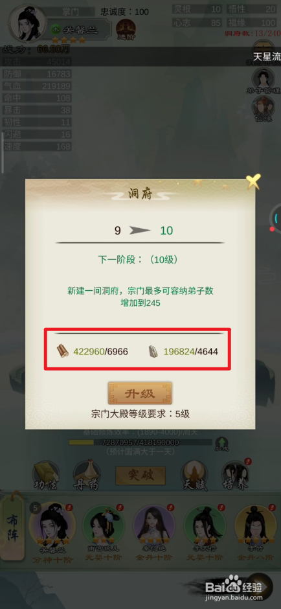Select disciple 李天行 portrait
281x609 pixels.
pyautogui.click(x=205, y=525)
